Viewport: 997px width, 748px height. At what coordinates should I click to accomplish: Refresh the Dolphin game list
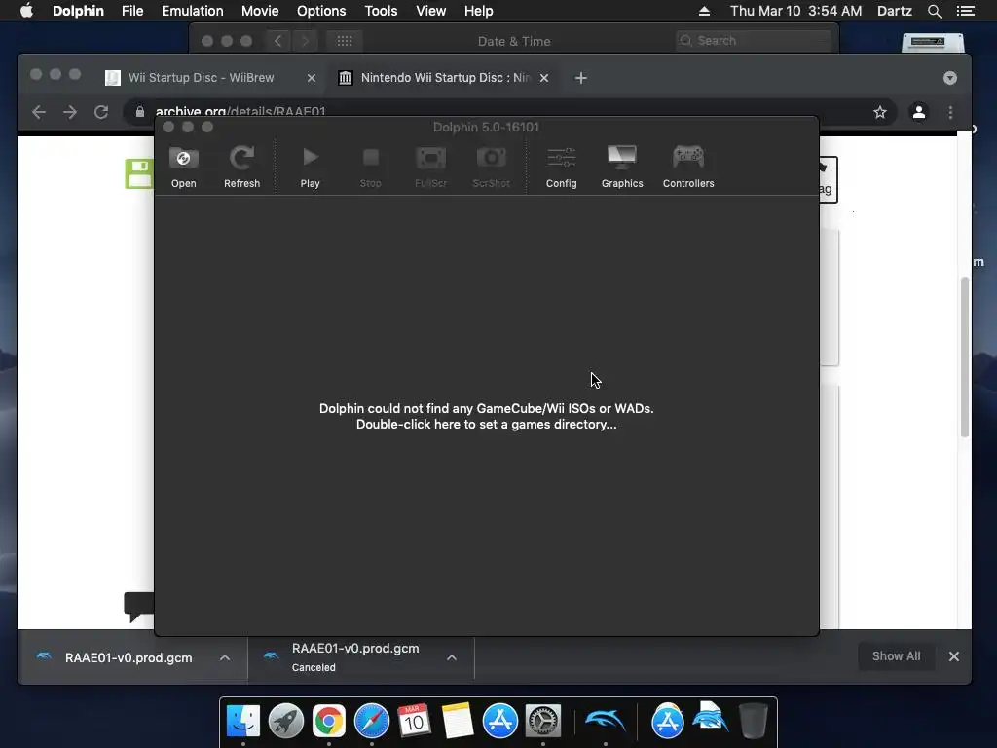pyautogui.click(x=241, y=168)
